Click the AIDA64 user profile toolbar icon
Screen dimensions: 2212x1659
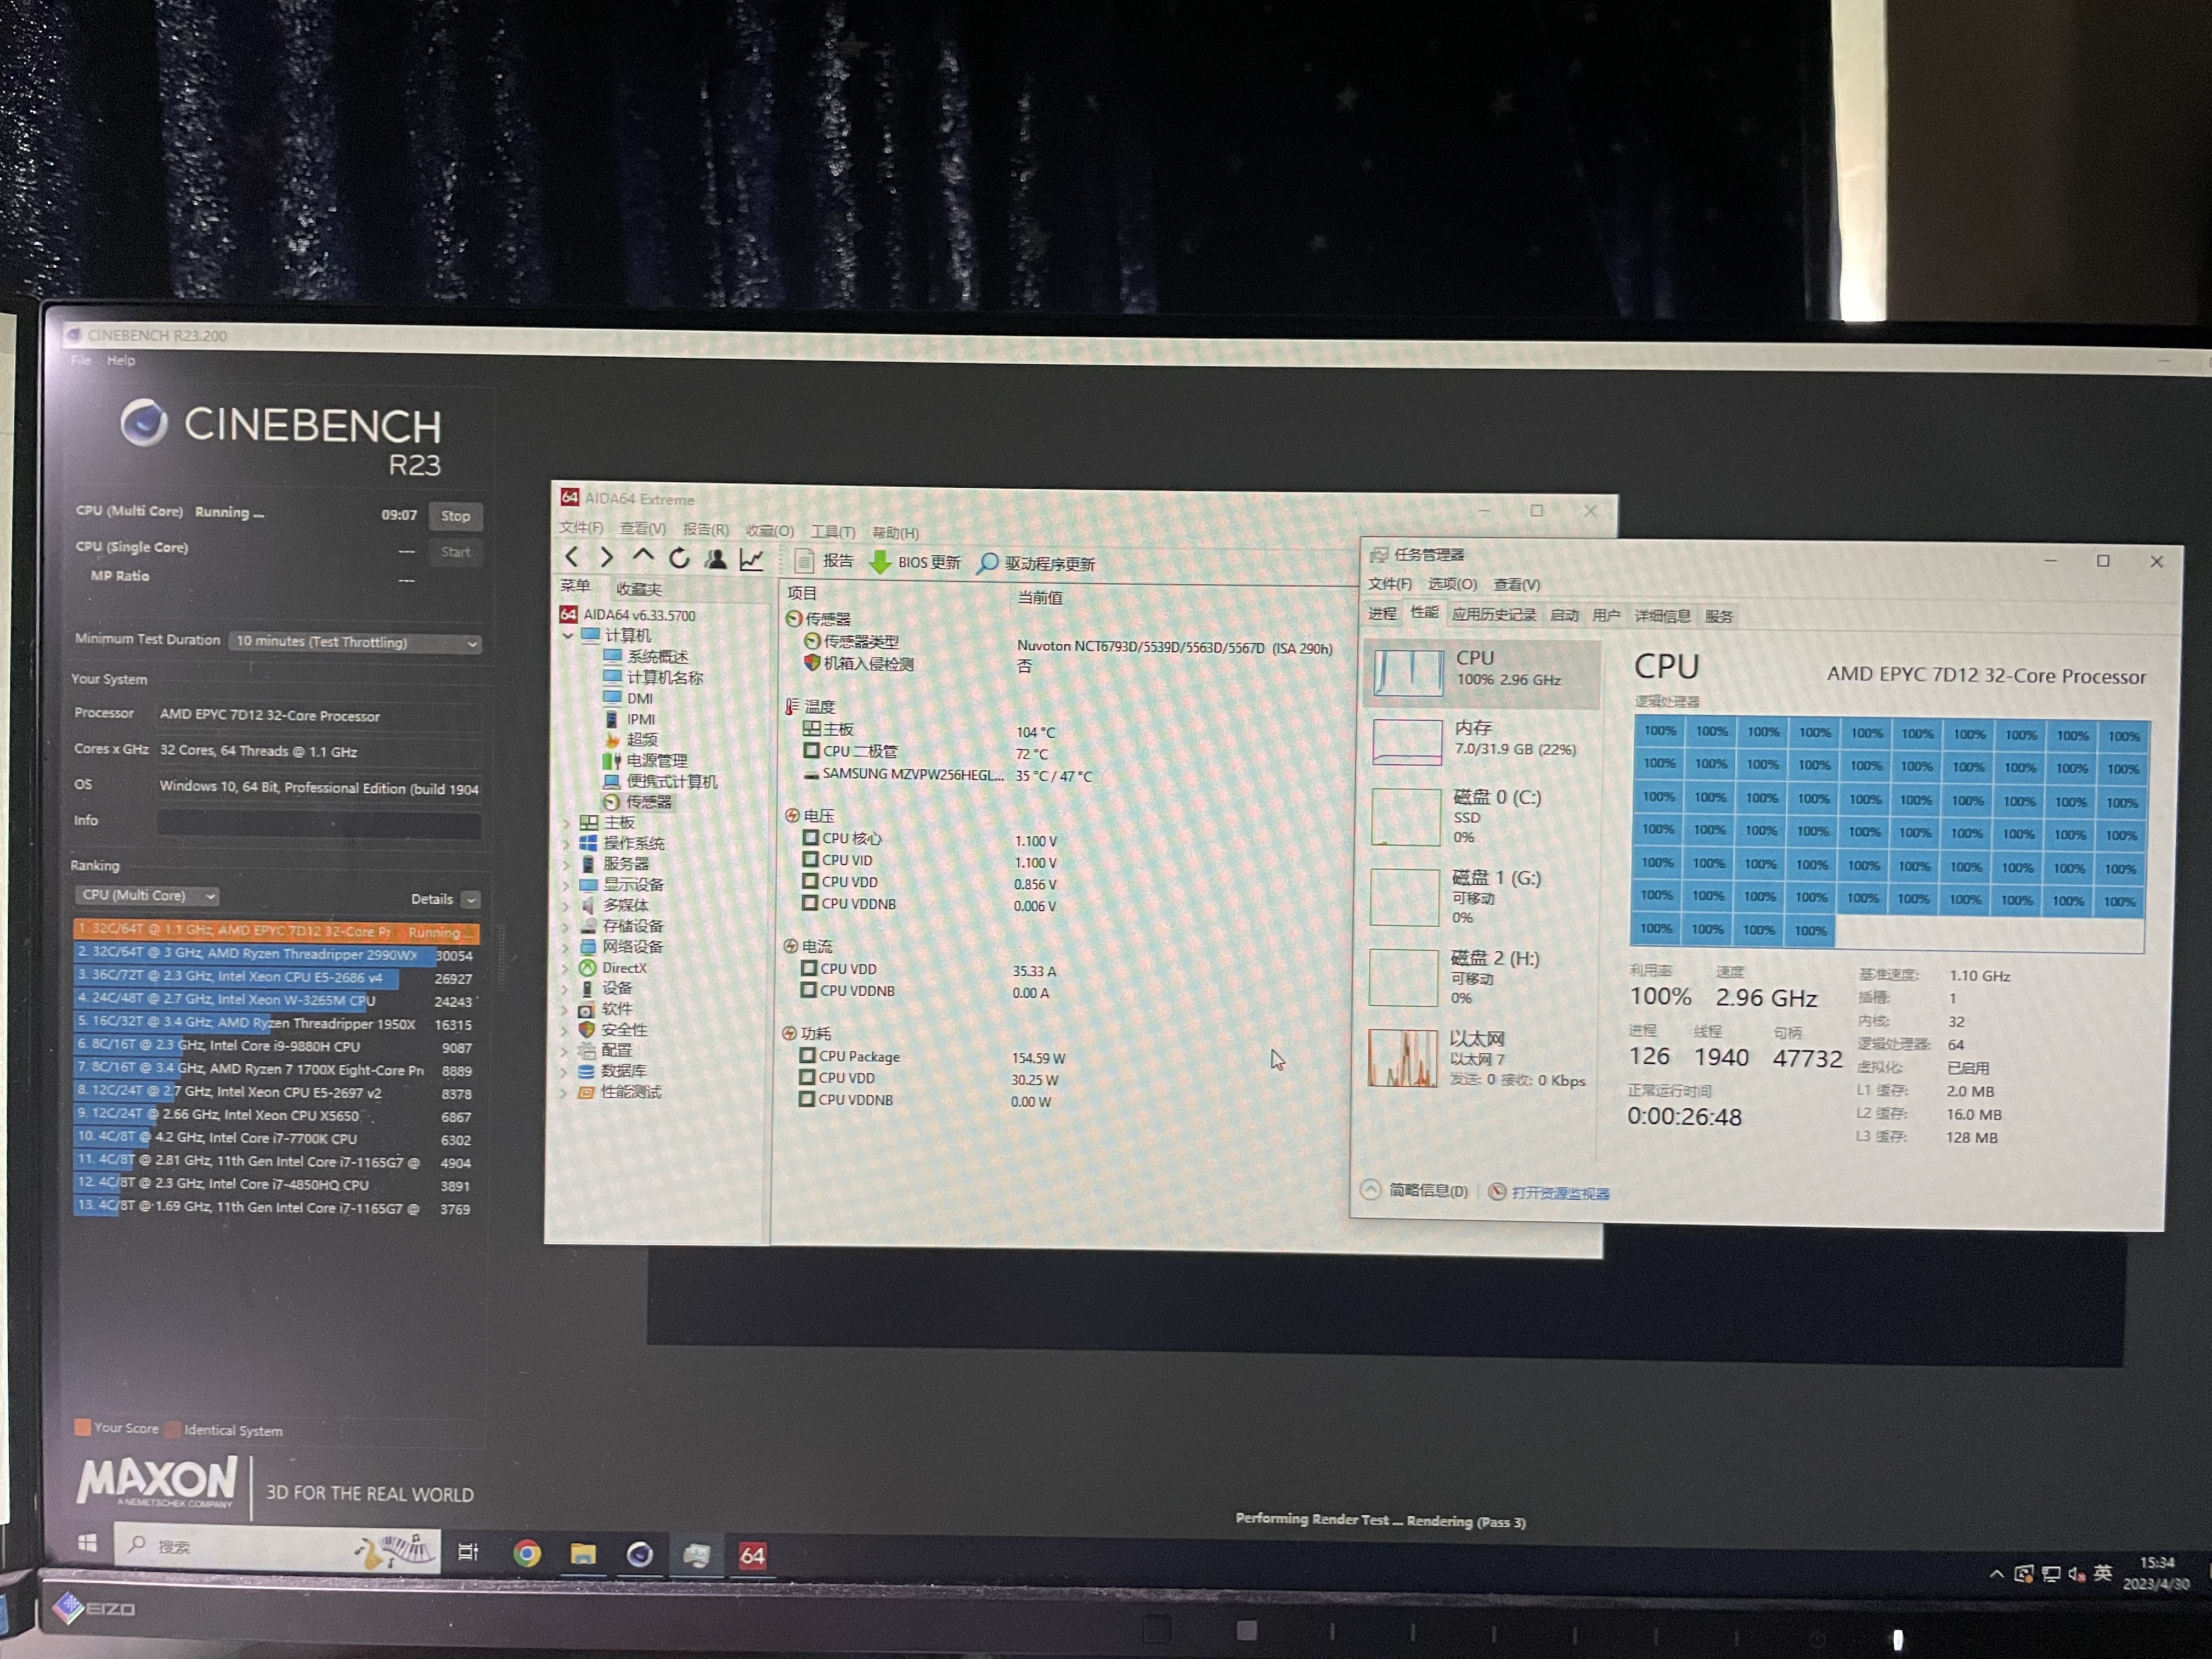tap(716, 559)
